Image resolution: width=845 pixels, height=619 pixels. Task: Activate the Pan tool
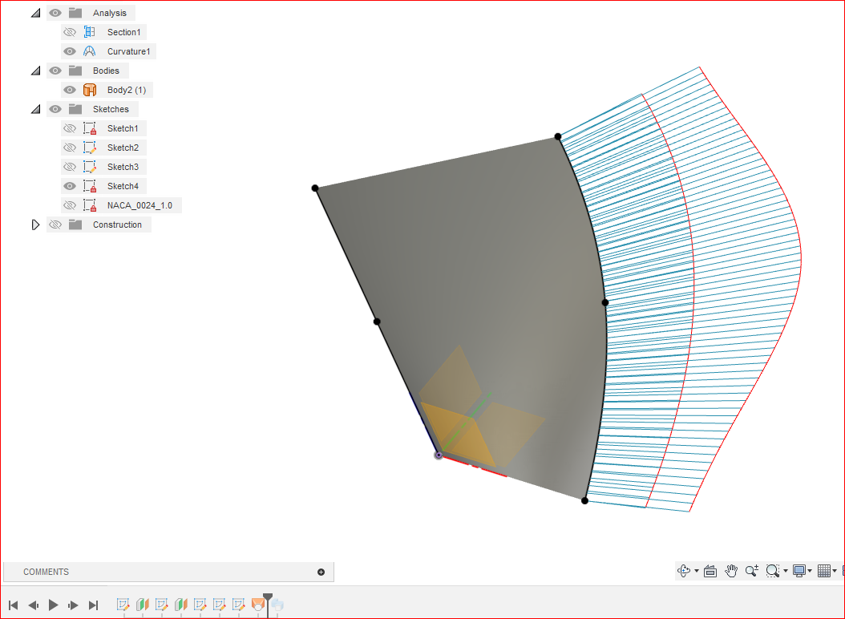click(x=731, y=571)
